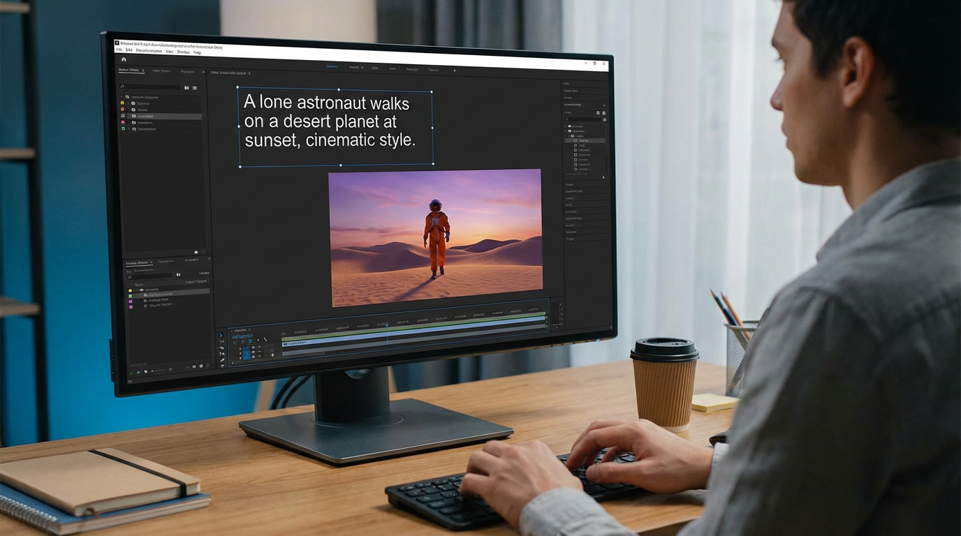Click the playhead marker on the timeline ruler
The width and height of the screenshot is (961, 536).
pos(387,324)
